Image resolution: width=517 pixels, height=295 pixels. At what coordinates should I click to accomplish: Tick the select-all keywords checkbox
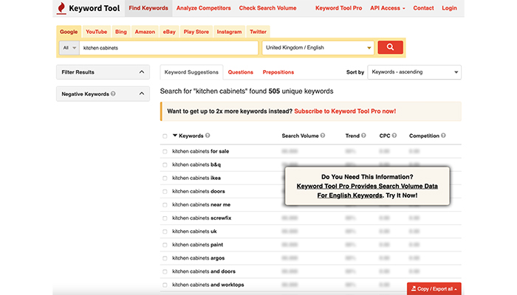pos(165,136)
